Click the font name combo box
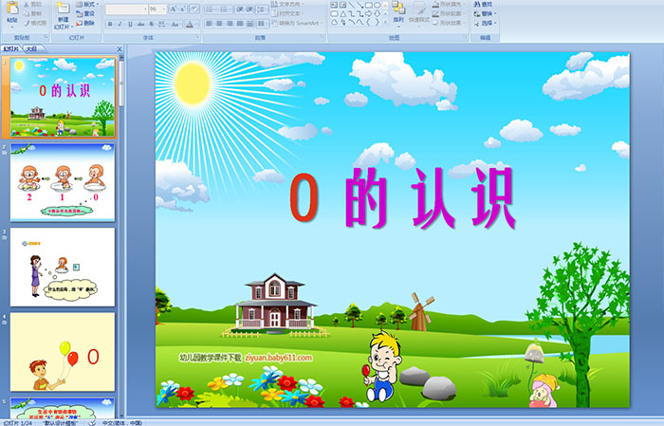 coord(126,9)
